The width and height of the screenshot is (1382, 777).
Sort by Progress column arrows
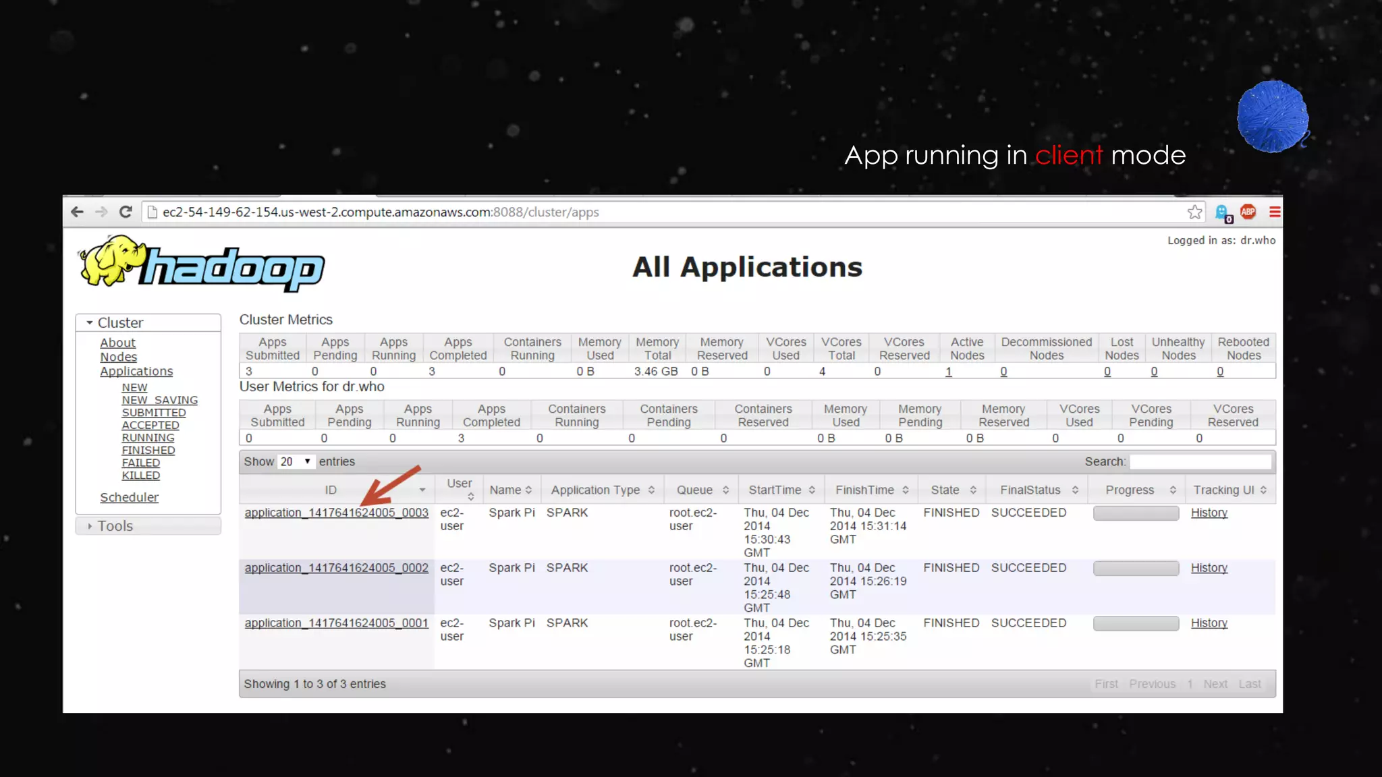pyautogui.click(x=1173, y=490)
